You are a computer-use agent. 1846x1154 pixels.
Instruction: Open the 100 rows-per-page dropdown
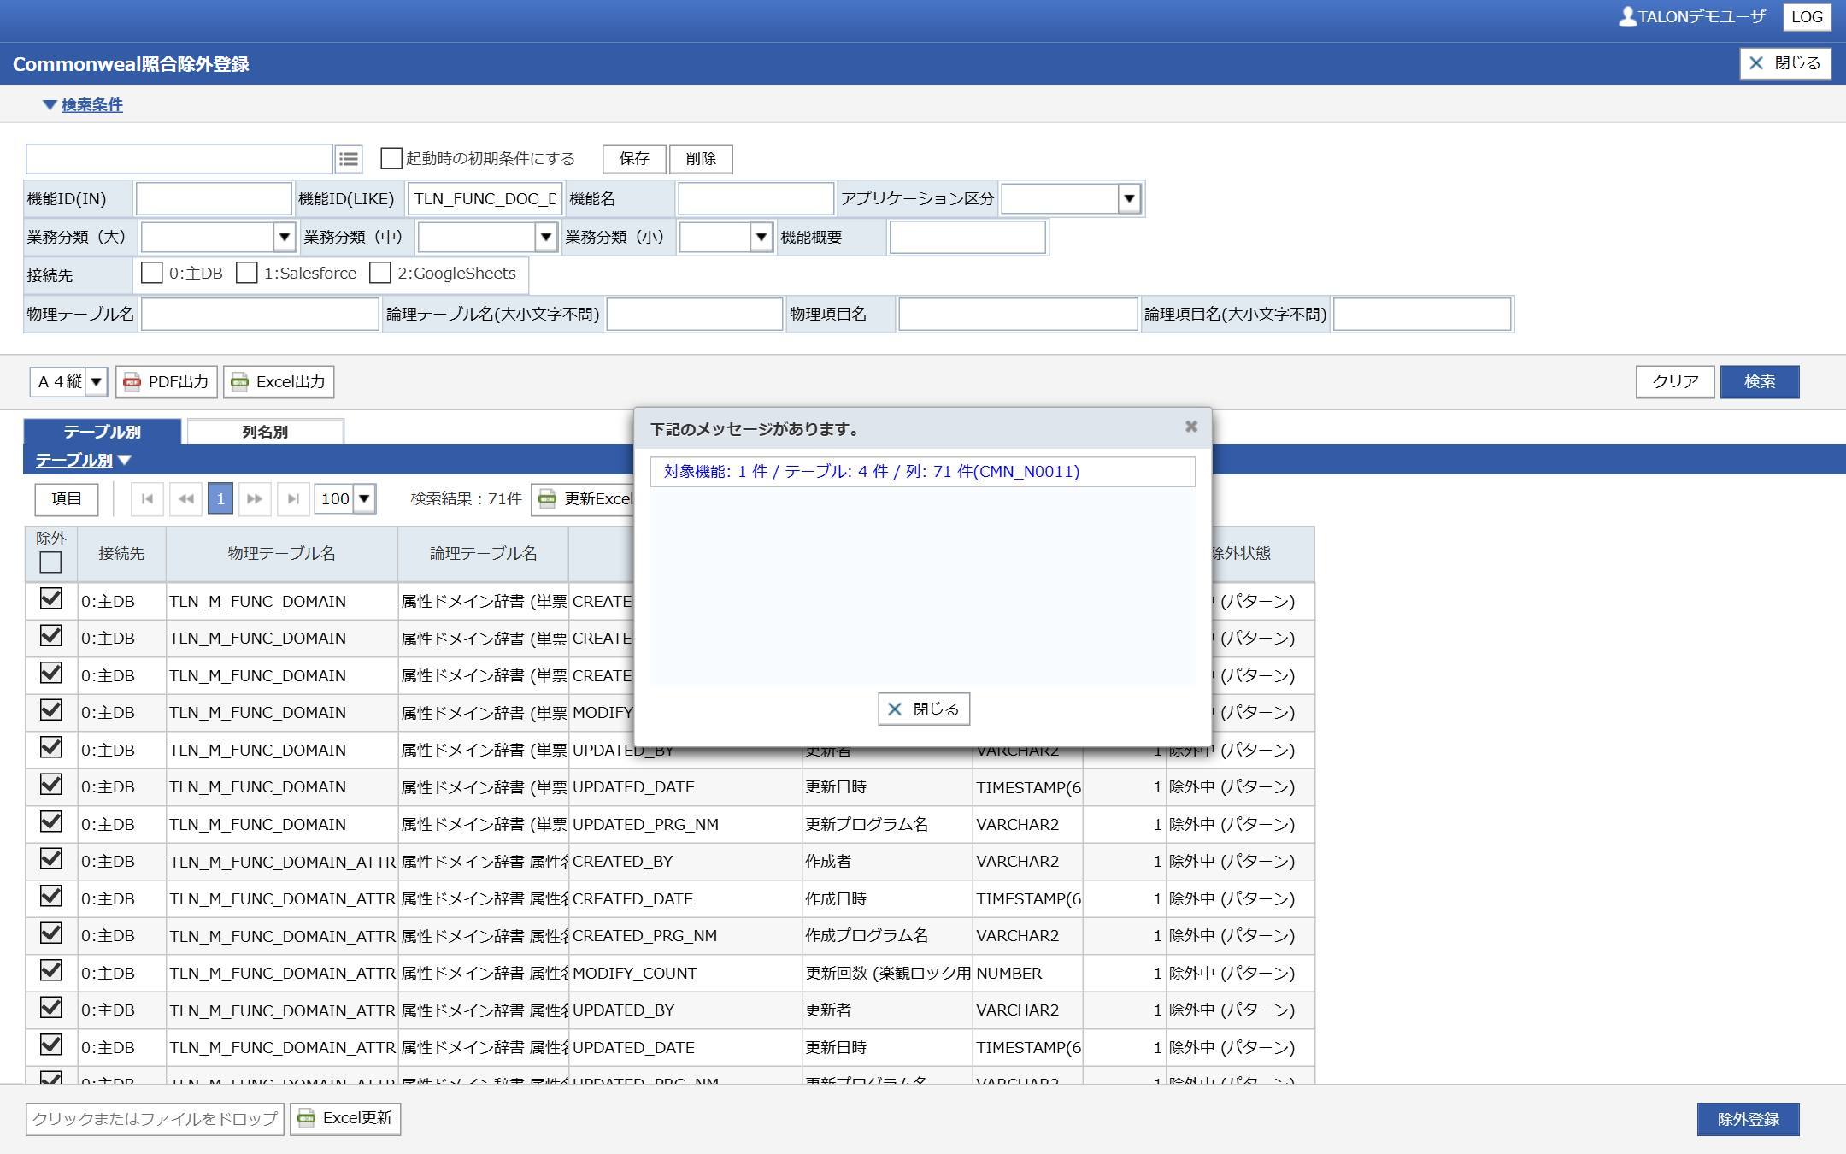tap(364, 499)
